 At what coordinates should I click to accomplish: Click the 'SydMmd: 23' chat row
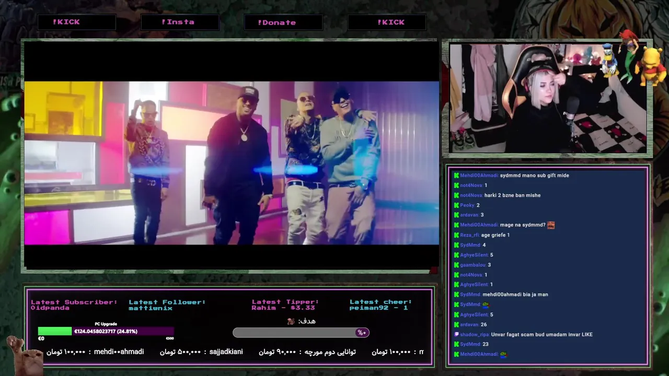(x=471, y=344)
